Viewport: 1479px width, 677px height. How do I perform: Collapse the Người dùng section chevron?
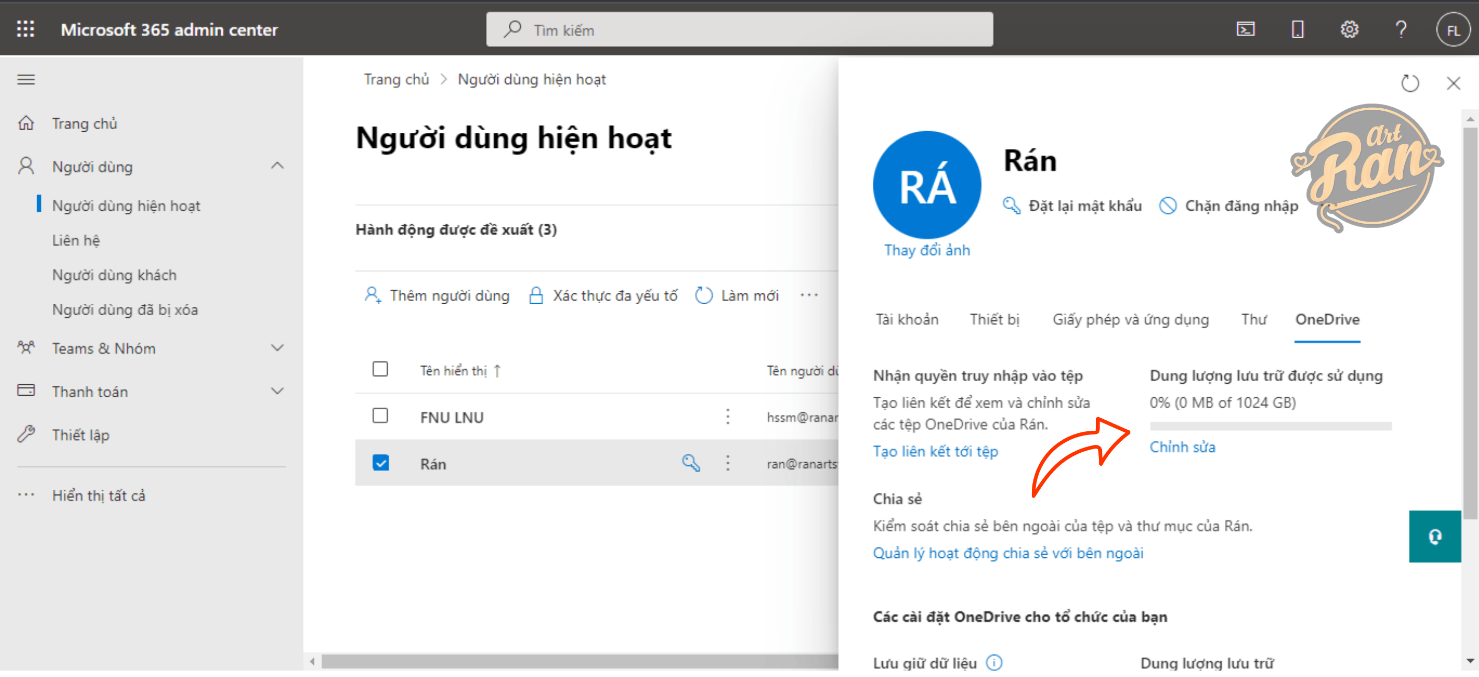point(277,166)
